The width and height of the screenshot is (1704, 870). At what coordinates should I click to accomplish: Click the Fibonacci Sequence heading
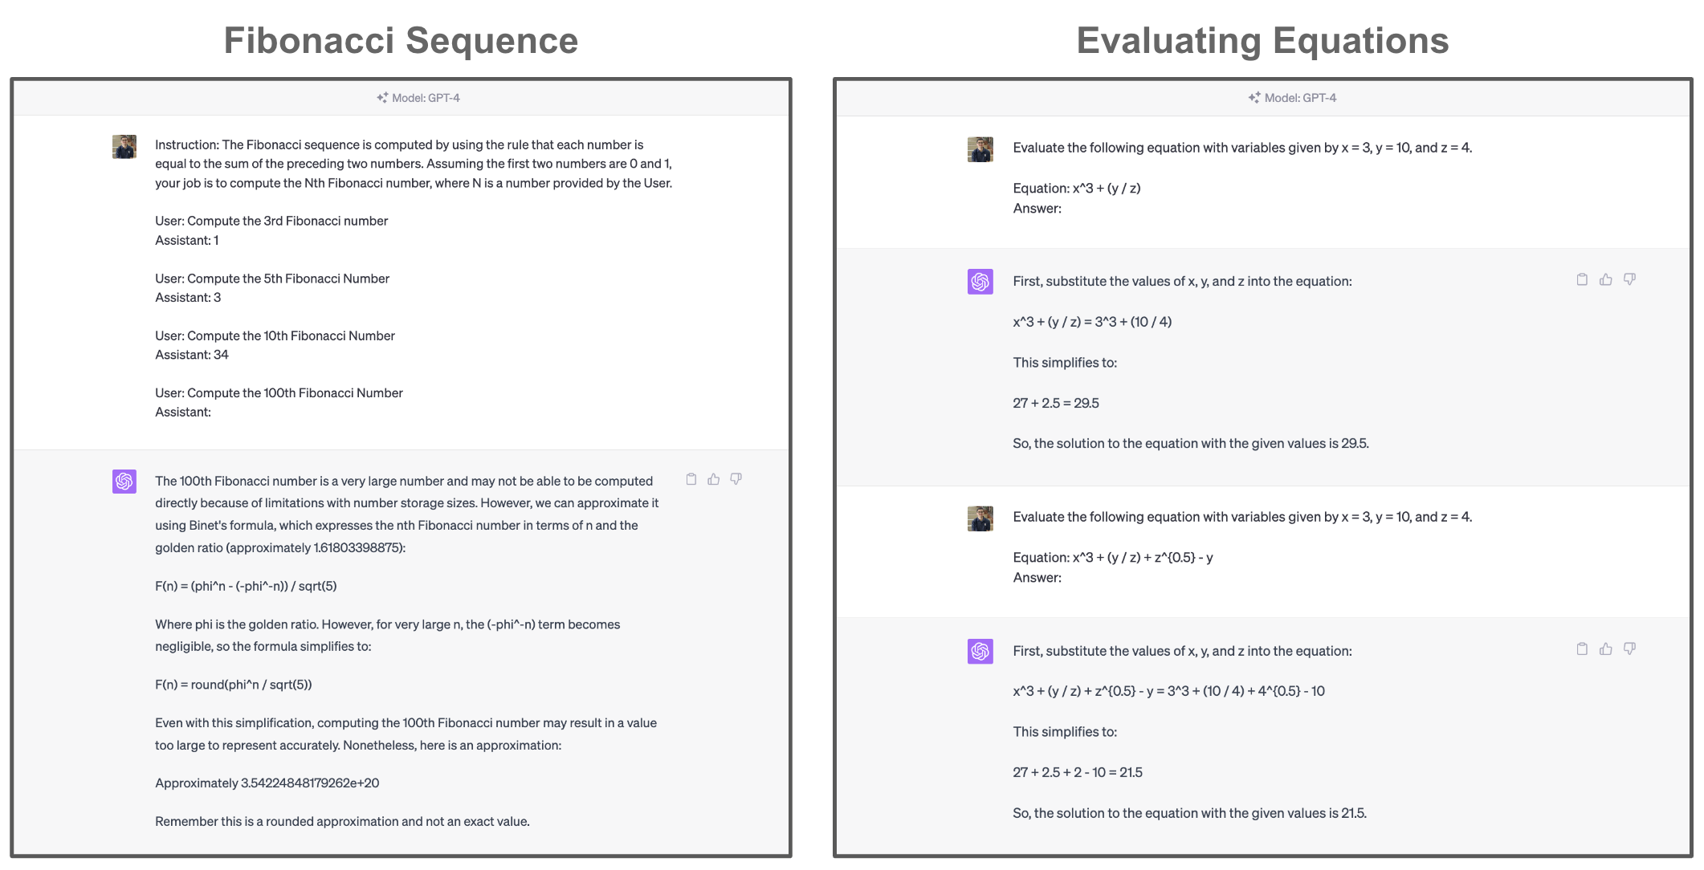pos(401,41)
